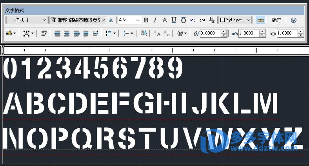Click the redo arrow icon
Screen dimensions: 309x166
(x=202, y=20)
